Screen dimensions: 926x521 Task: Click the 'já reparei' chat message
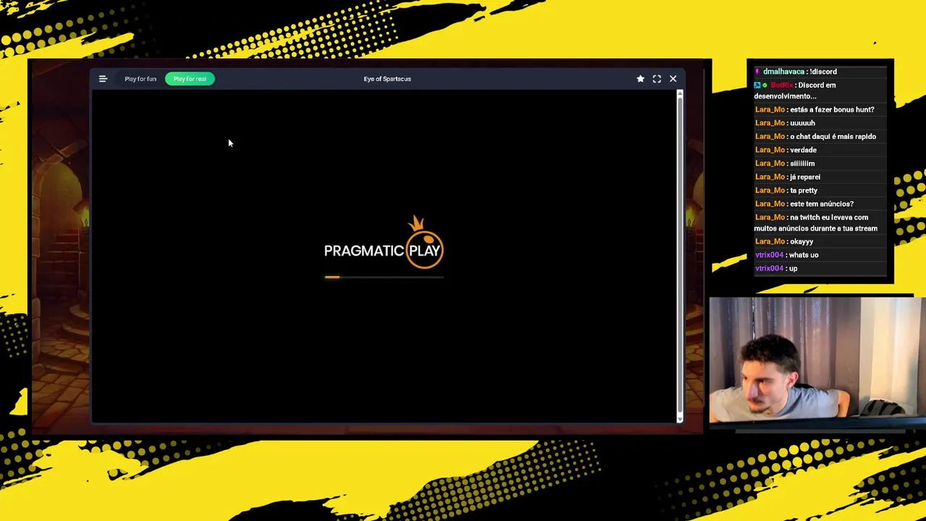pos(805,177)
